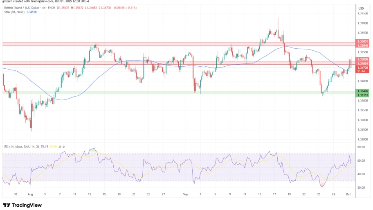Open the USD currency selector
Viewport: 373px width, 210px height.
point(361,8)
